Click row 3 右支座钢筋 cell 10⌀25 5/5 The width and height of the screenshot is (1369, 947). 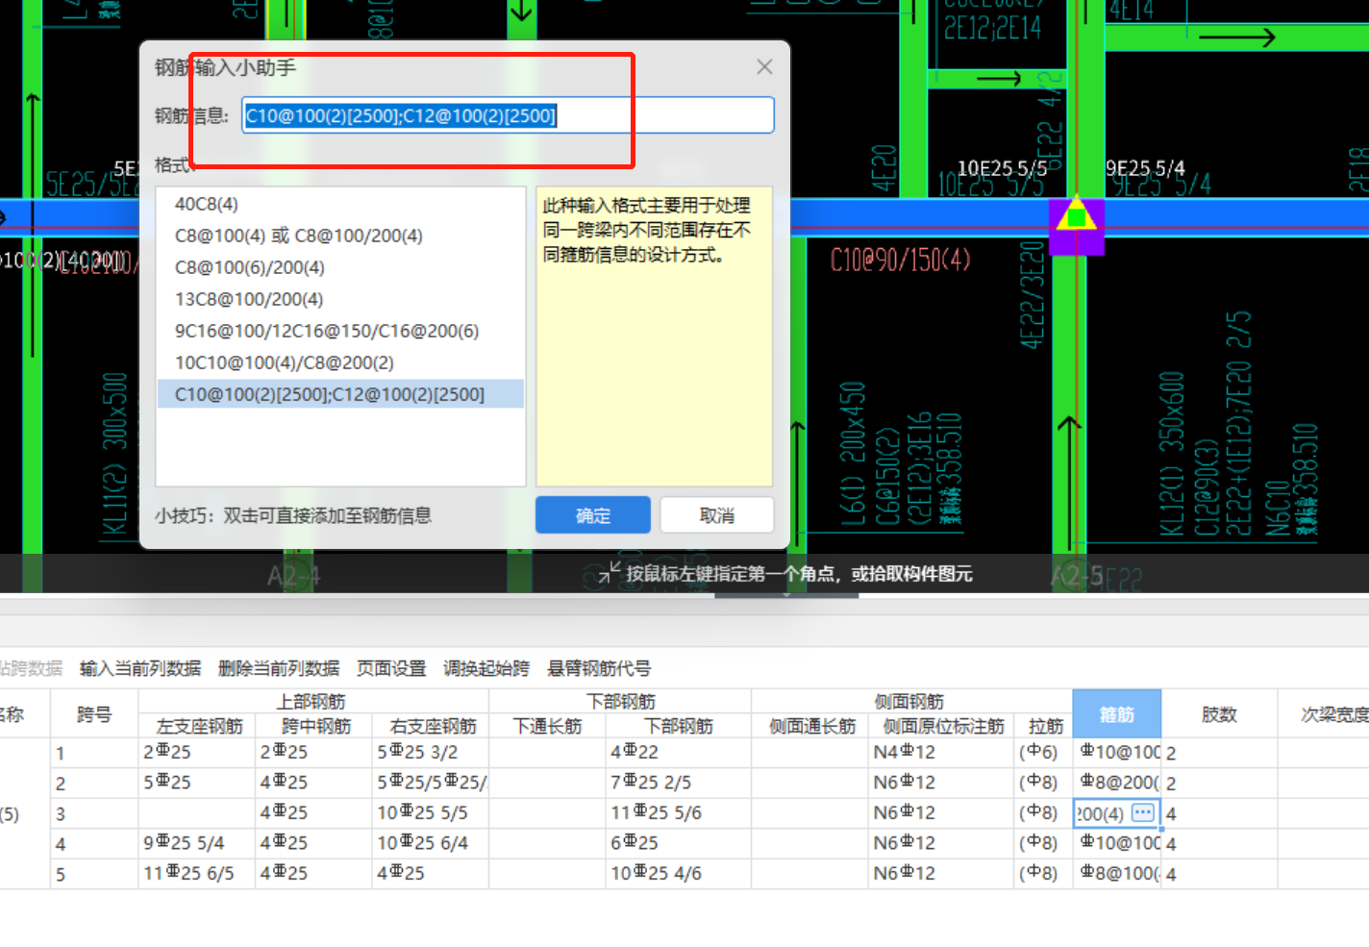(432, 813)
